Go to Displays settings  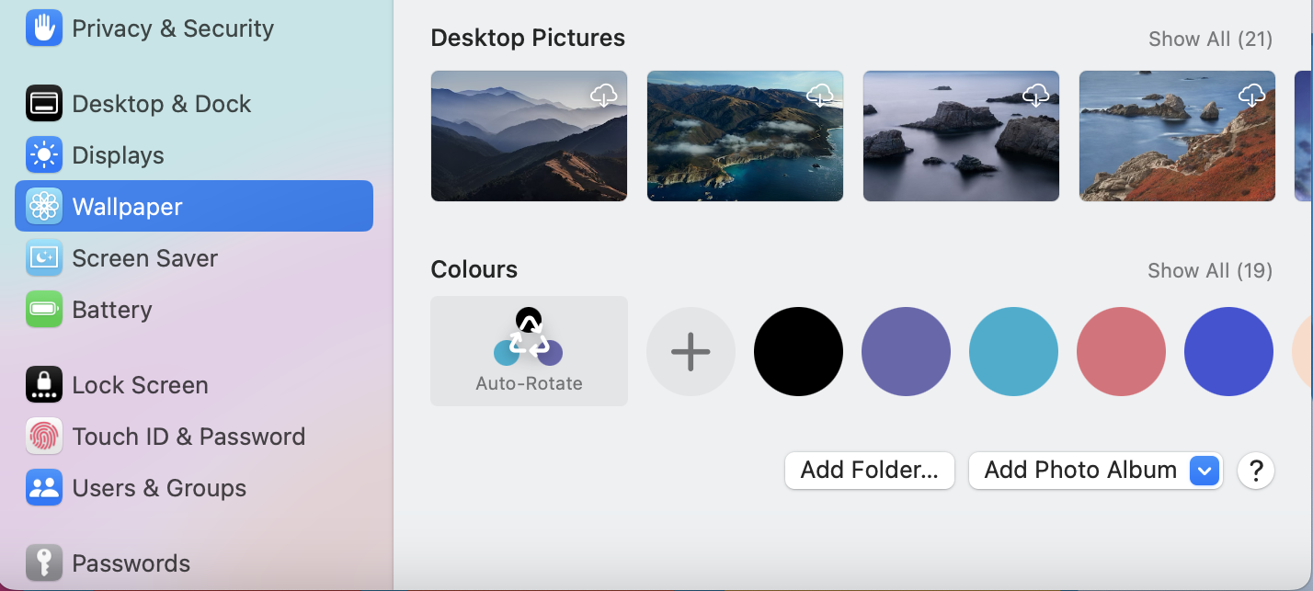(x=194, y=154)
